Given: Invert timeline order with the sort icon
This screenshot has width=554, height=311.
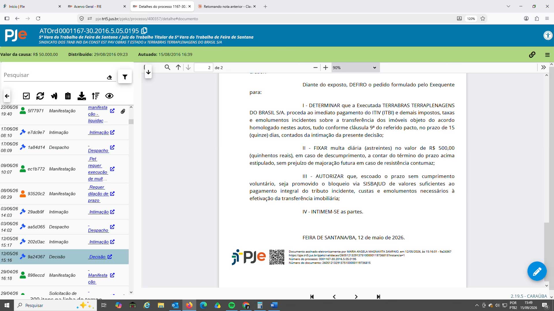Looking at the screenshot, I should tap(96, 96).
